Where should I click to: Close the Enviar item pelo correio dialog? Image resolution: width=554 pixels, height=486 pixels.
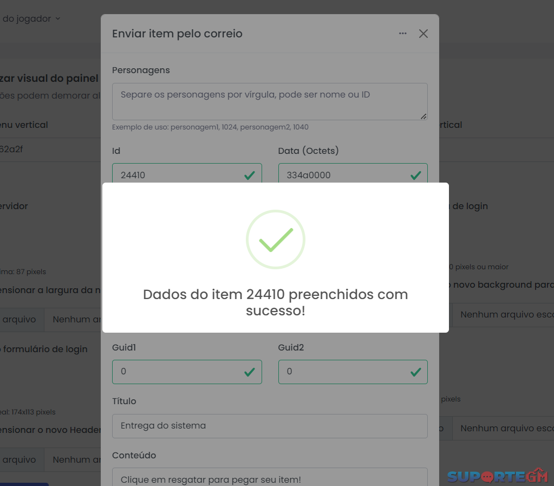click(x=423, y=34)
